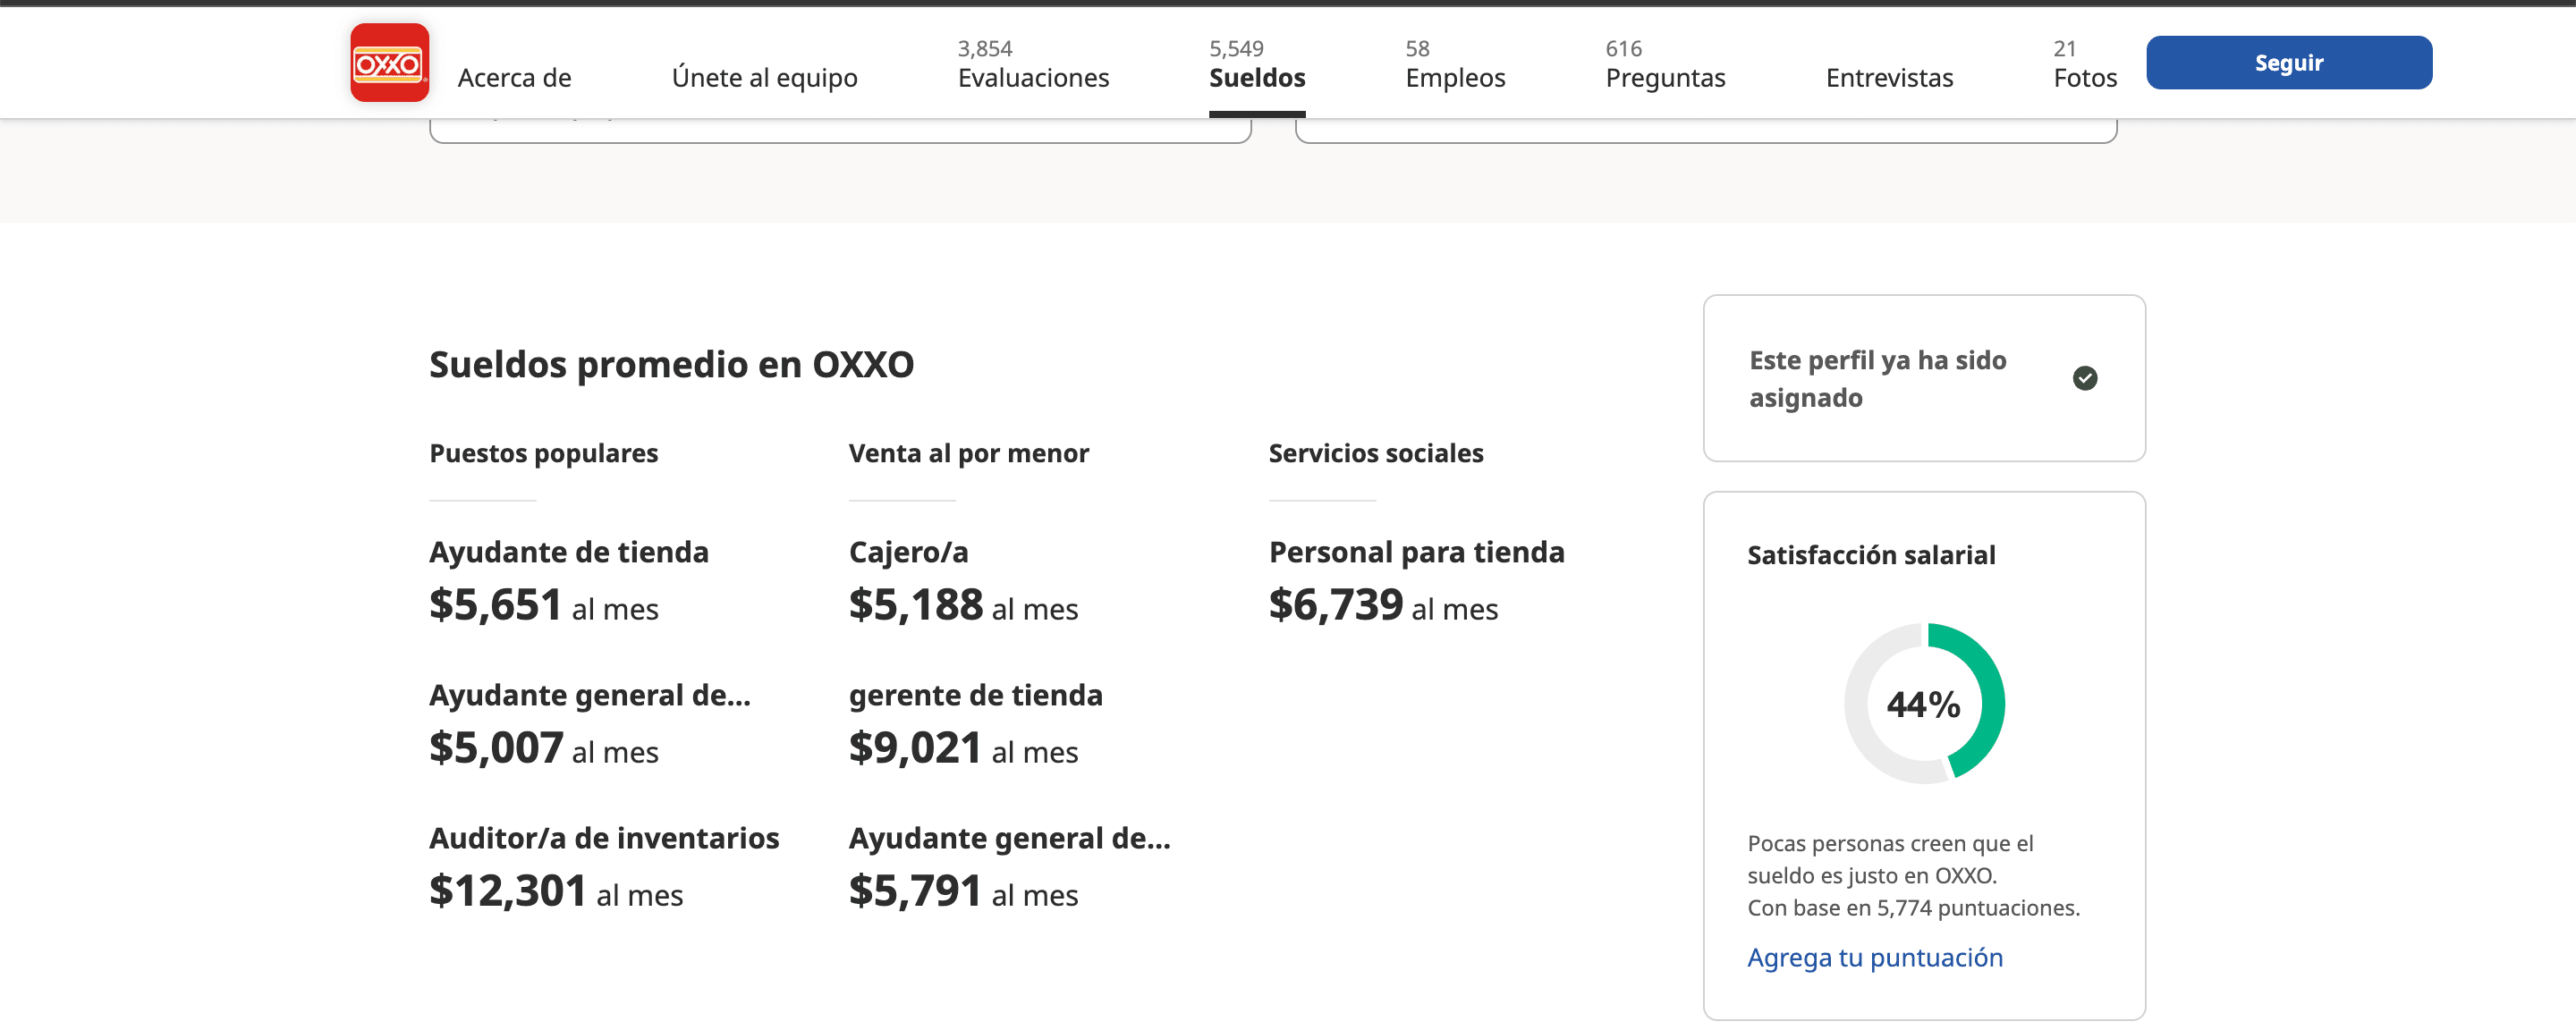Open the Cajero/a salary entry

pyautogui.click(x=908, y=552)
